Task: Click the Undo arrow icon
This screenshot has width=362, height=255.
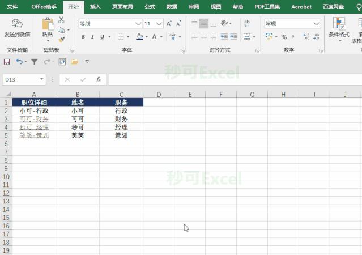Action: click(x=19, y=62)
